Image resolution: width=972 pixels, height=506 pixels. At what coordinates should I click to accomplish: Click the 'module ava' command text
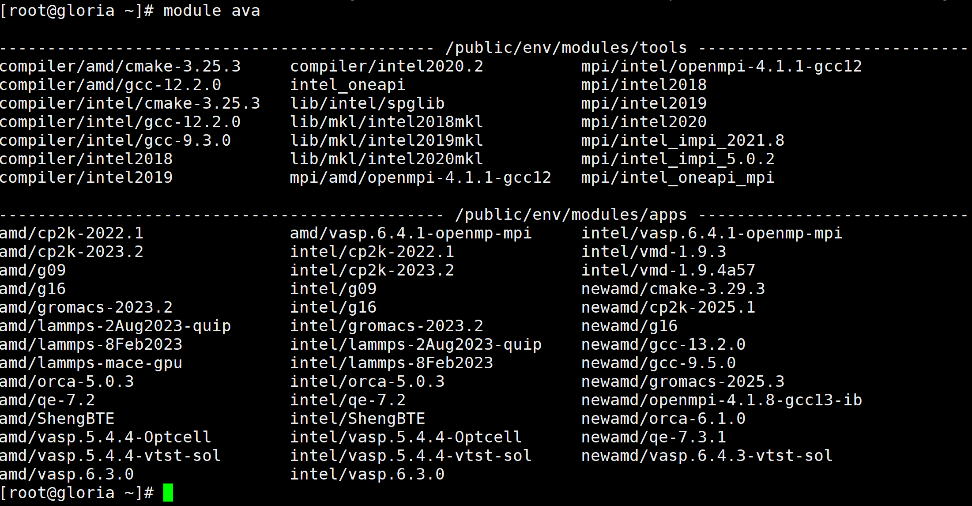[211, 11]
